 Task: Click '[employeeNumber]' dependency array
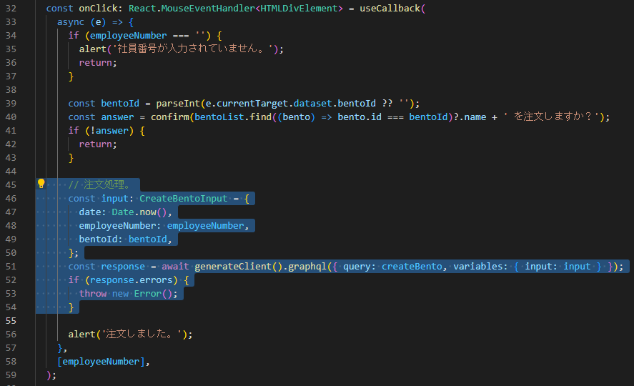[x=101, y=362]
